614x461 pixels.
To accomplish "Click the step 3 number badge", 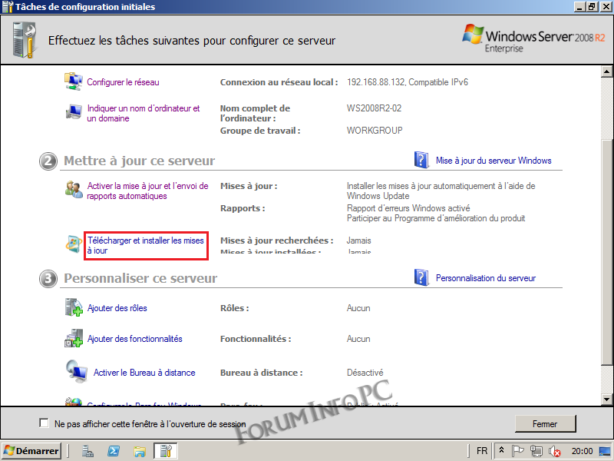I will (48, 278).
